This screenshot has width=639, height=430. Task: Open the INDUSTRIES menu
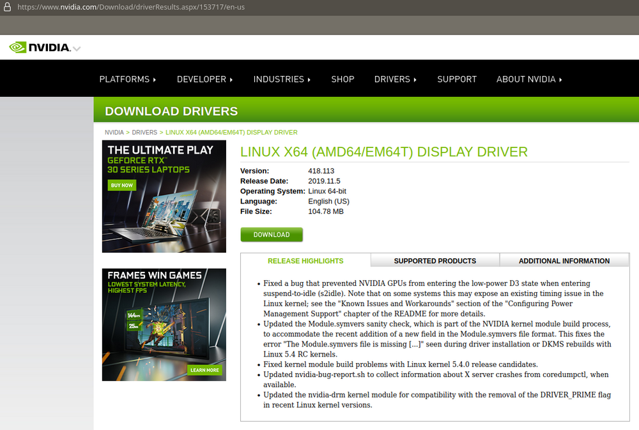282,79
